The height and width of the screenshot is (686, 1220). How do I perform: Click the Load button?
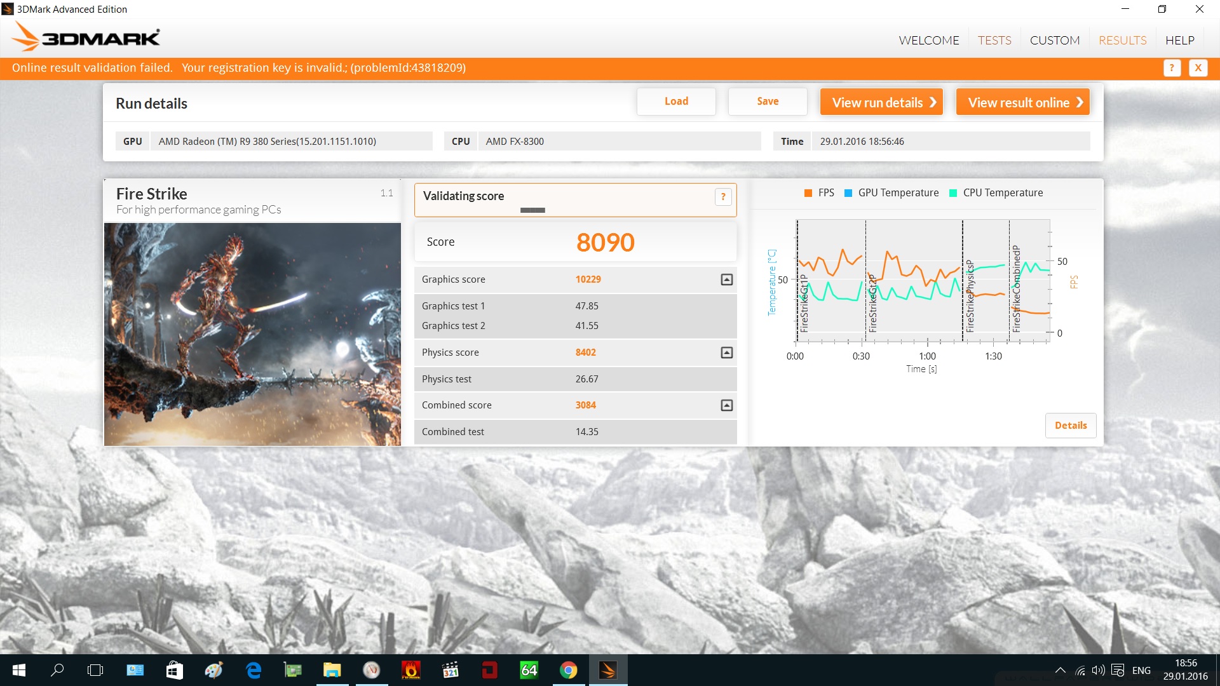[x=675, y=102]
